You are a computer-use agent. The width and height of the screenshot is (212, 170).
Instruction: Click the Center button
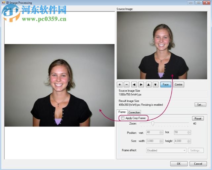tap(179, 85)
